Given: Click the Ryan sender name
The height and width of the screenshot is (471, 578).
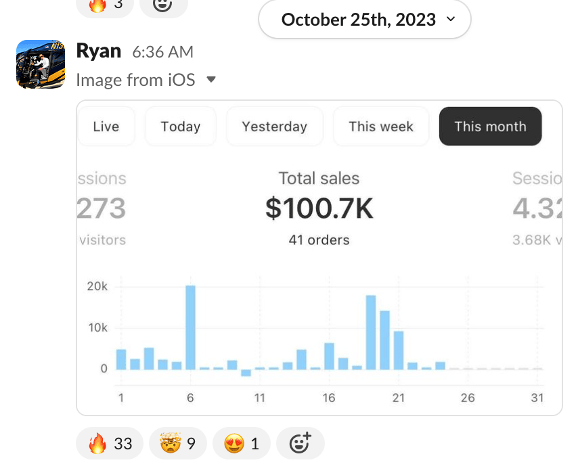Looking at the screenshot, I should [x=99, y=51].
